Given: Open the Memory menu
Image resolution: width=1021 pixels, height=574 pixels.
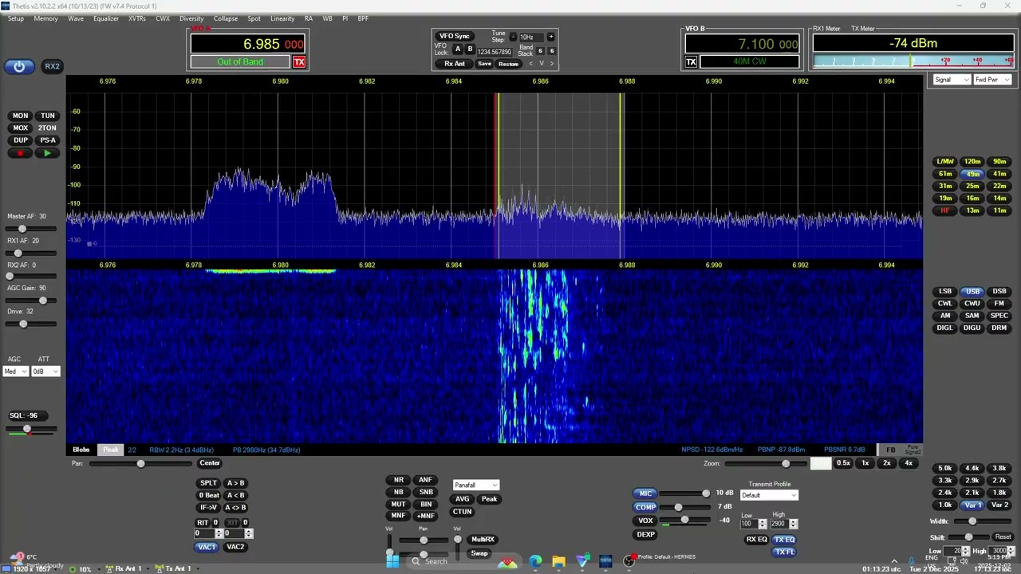Looking at the screenshot, I should tap(45, 18).
